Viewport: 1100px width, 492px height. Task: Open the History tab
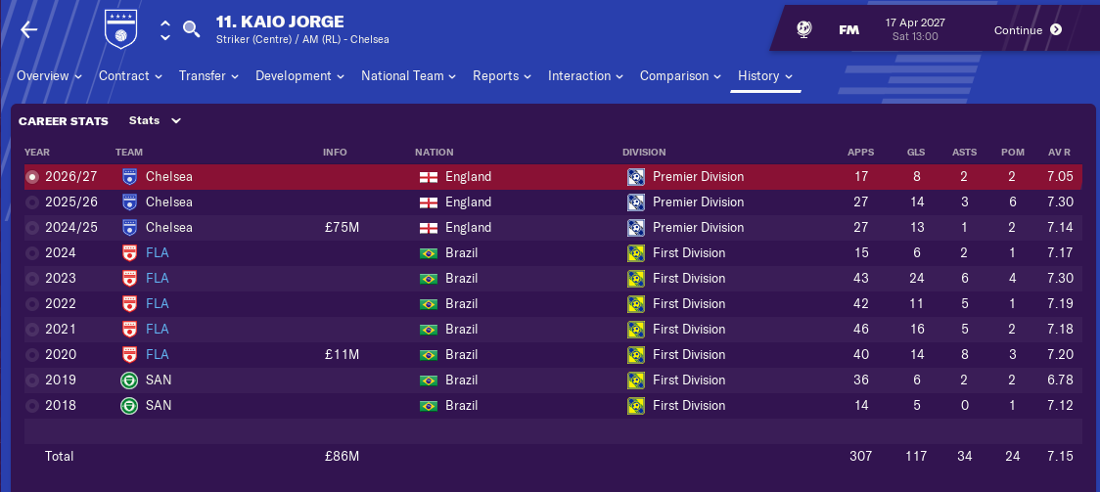tap(764, 76)
